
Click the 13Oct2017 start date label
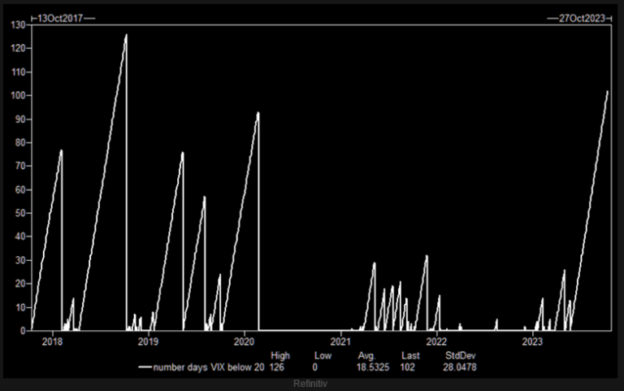[x=61, y=17]
